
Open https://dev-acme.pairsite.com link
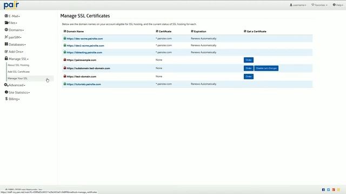pyautogui.click(x=85, y=39)
